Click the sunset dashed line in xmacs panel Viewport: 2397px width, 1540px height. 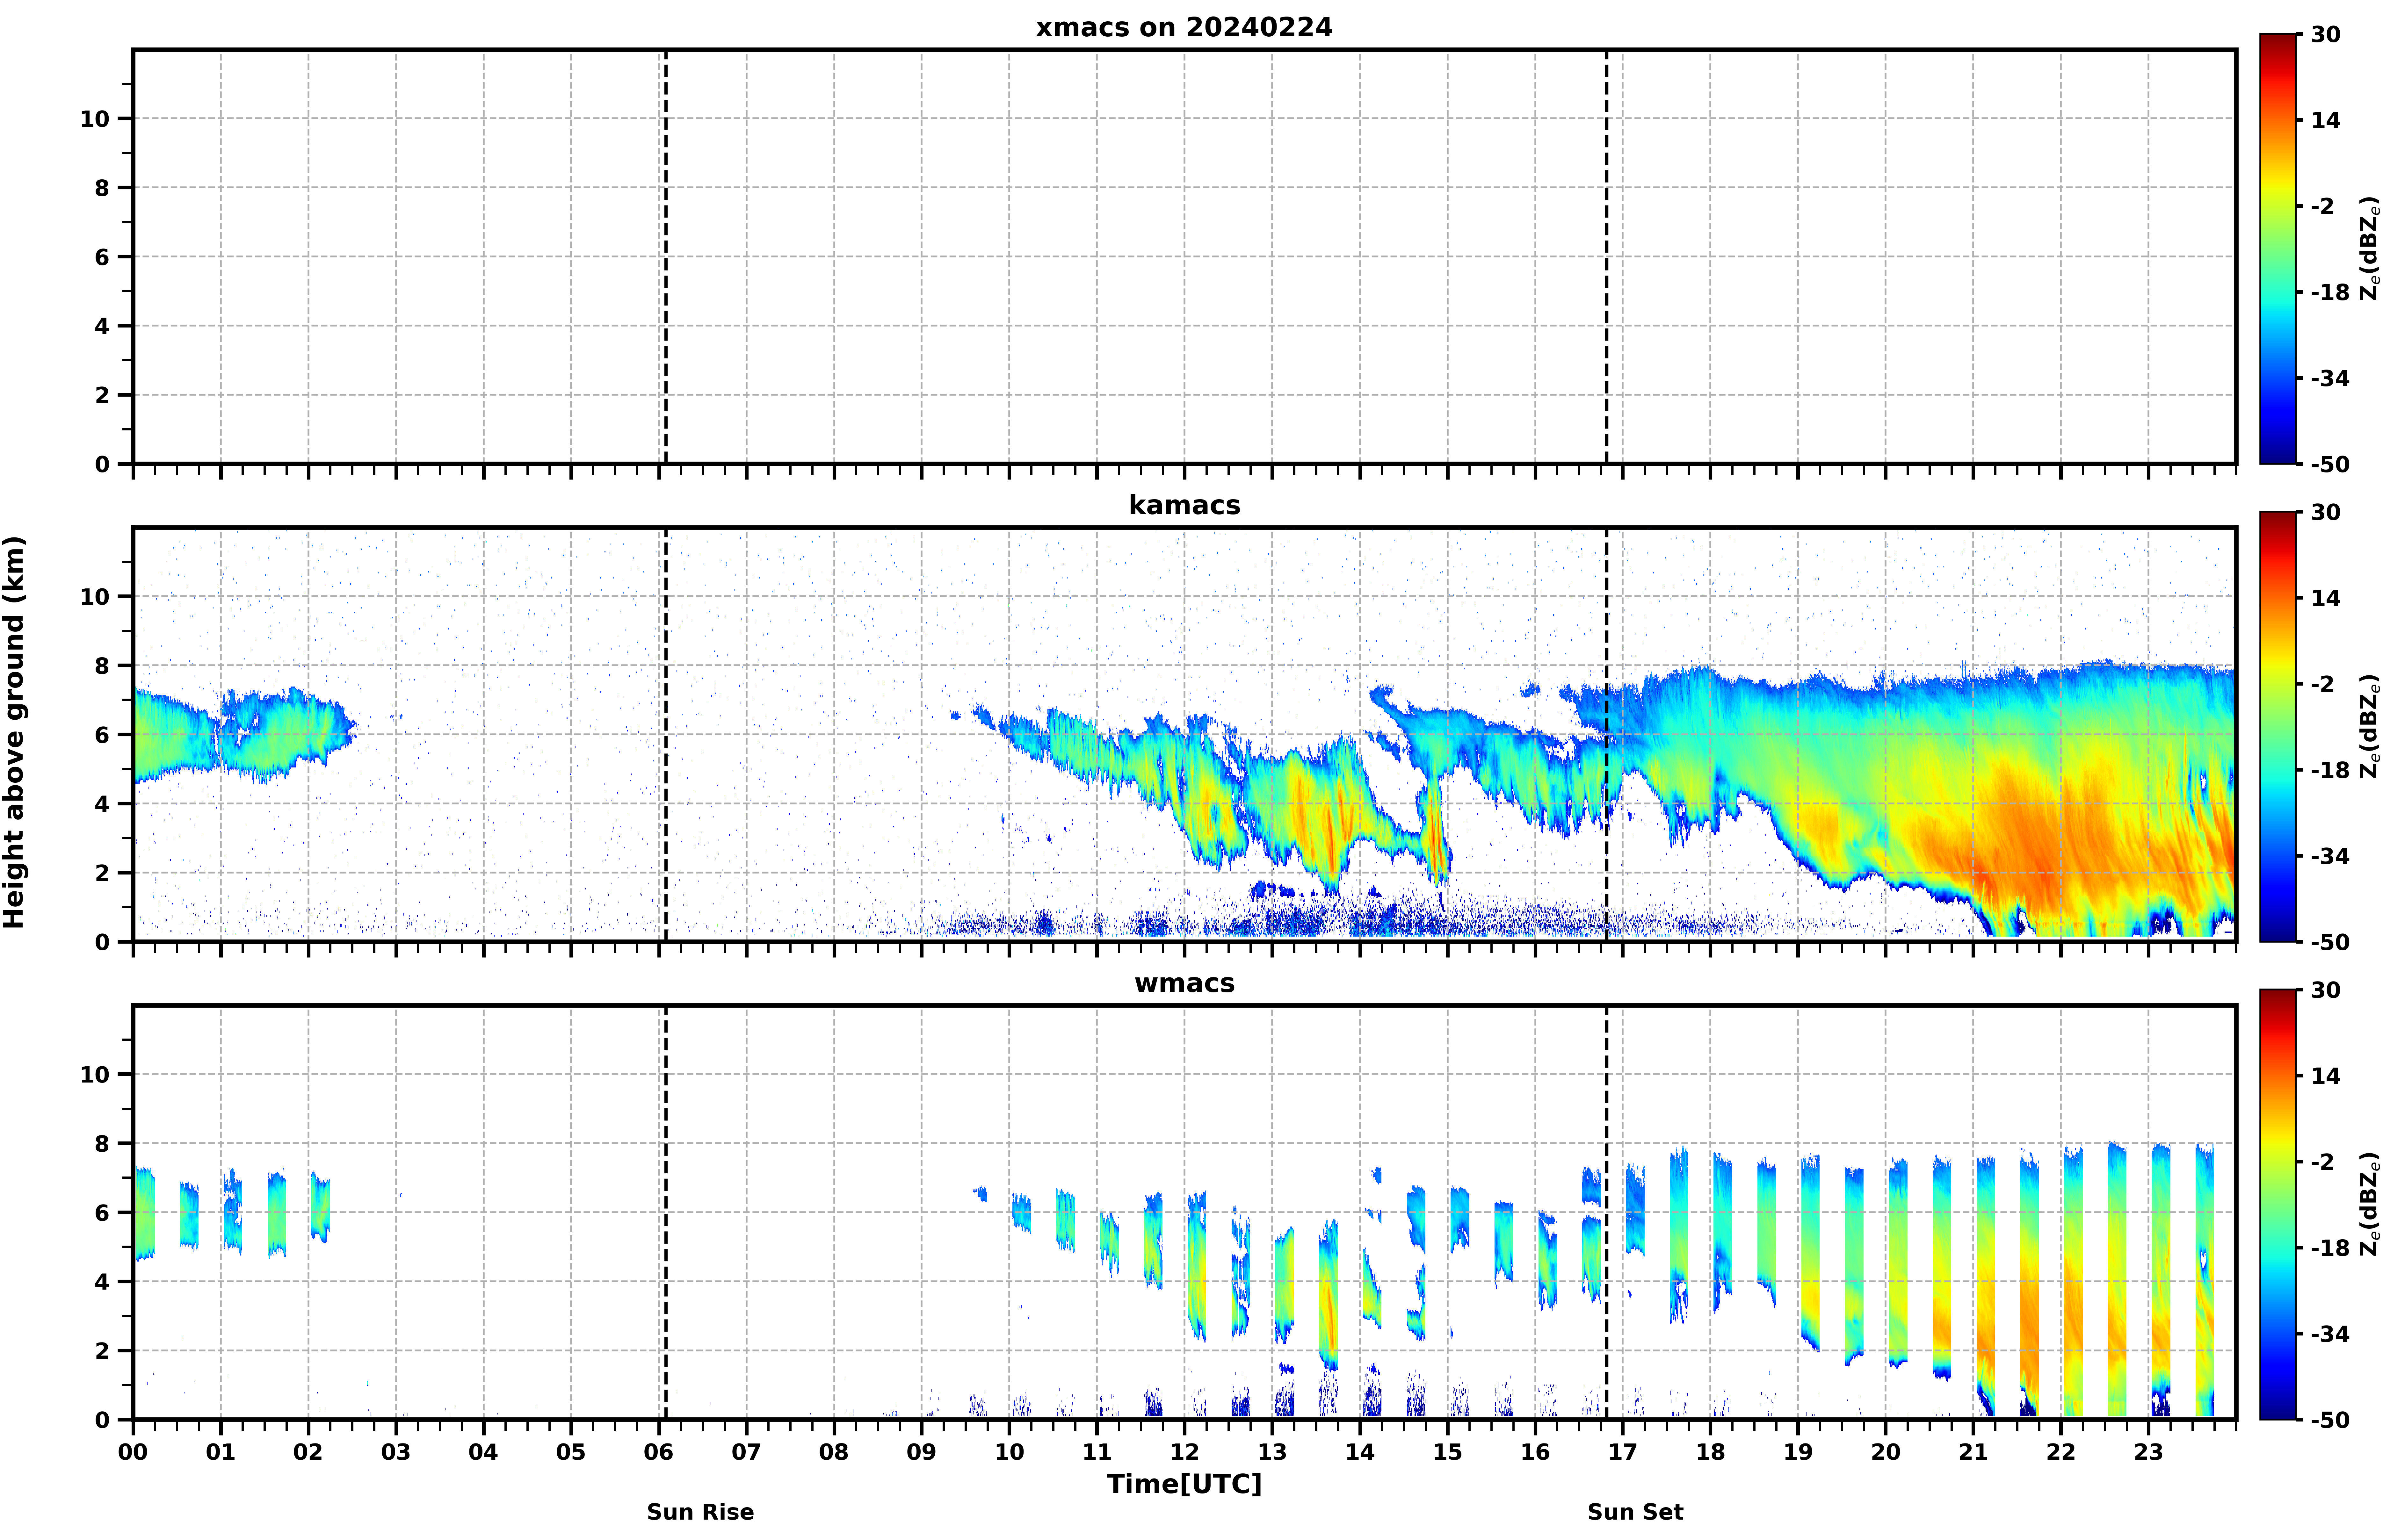(x=1607, y=257)
